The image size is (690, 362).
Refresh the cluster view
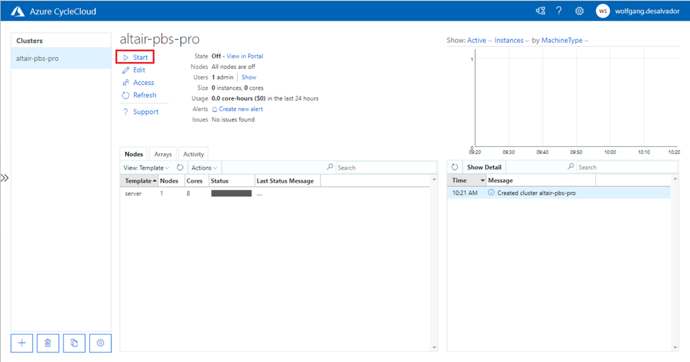click(x=145, y=95)
